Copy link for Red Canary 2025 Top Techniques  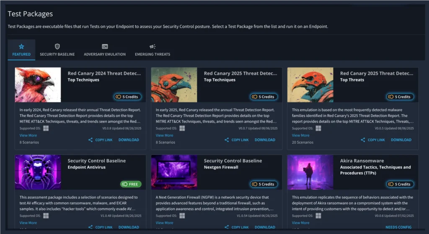(x=240, y=140)
